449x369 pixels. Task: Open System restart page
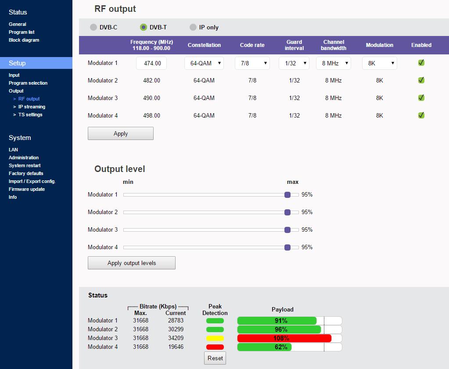point(25,165)
